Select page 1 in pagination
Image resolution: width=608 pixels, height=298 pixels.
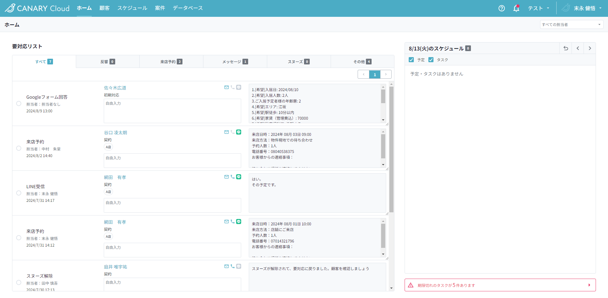coord(375,74)
